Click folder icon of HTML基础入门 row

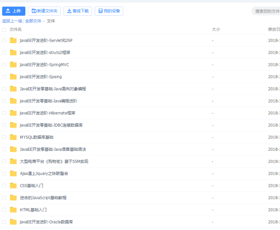[13, 210]
